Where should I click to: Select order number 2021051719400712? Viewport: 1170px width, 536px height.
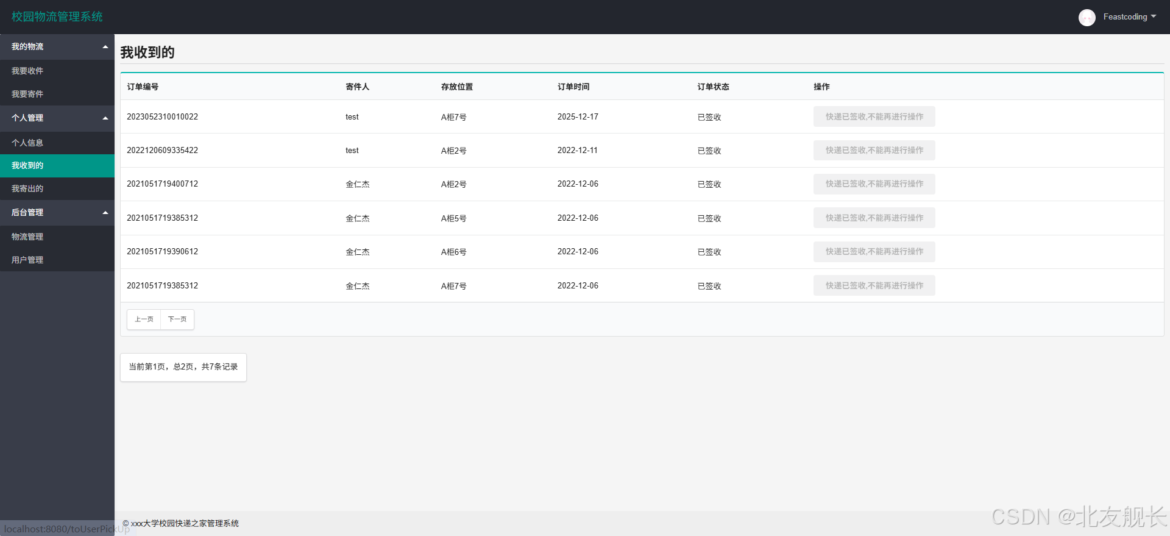point(162,184)
